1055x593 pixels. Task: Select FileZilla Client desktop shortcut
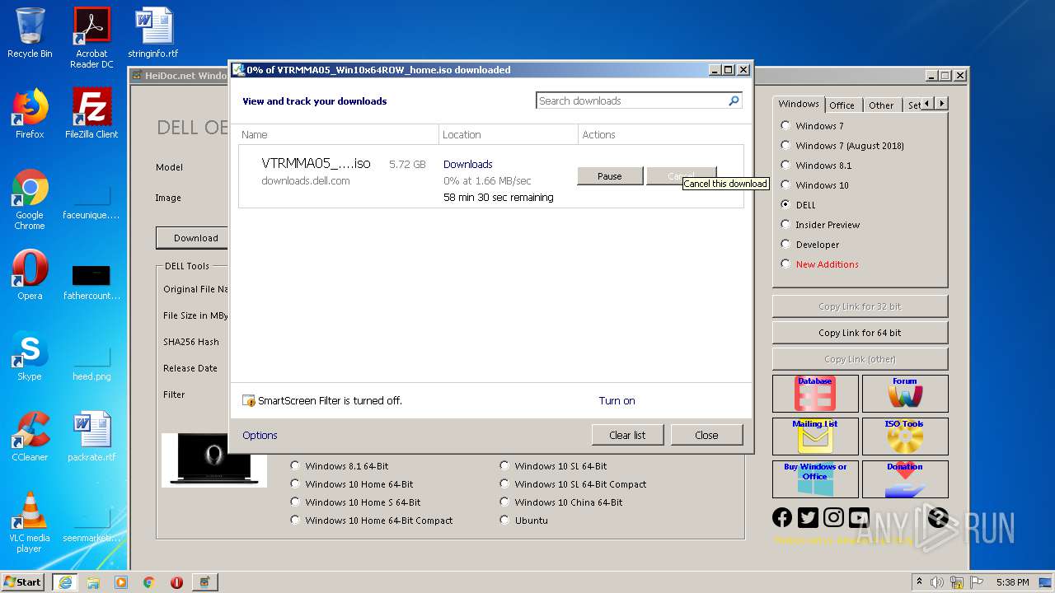91,114
